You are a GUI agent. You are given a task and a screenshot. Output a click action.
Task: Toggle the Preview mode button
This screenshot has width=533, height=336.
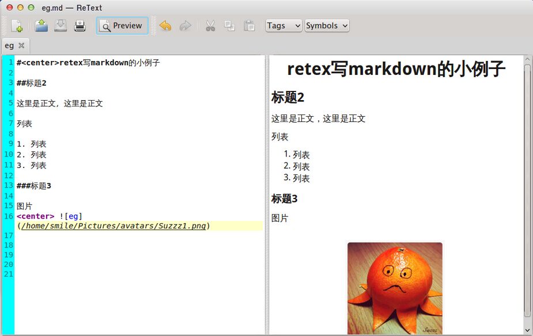[x=122, y=26]
